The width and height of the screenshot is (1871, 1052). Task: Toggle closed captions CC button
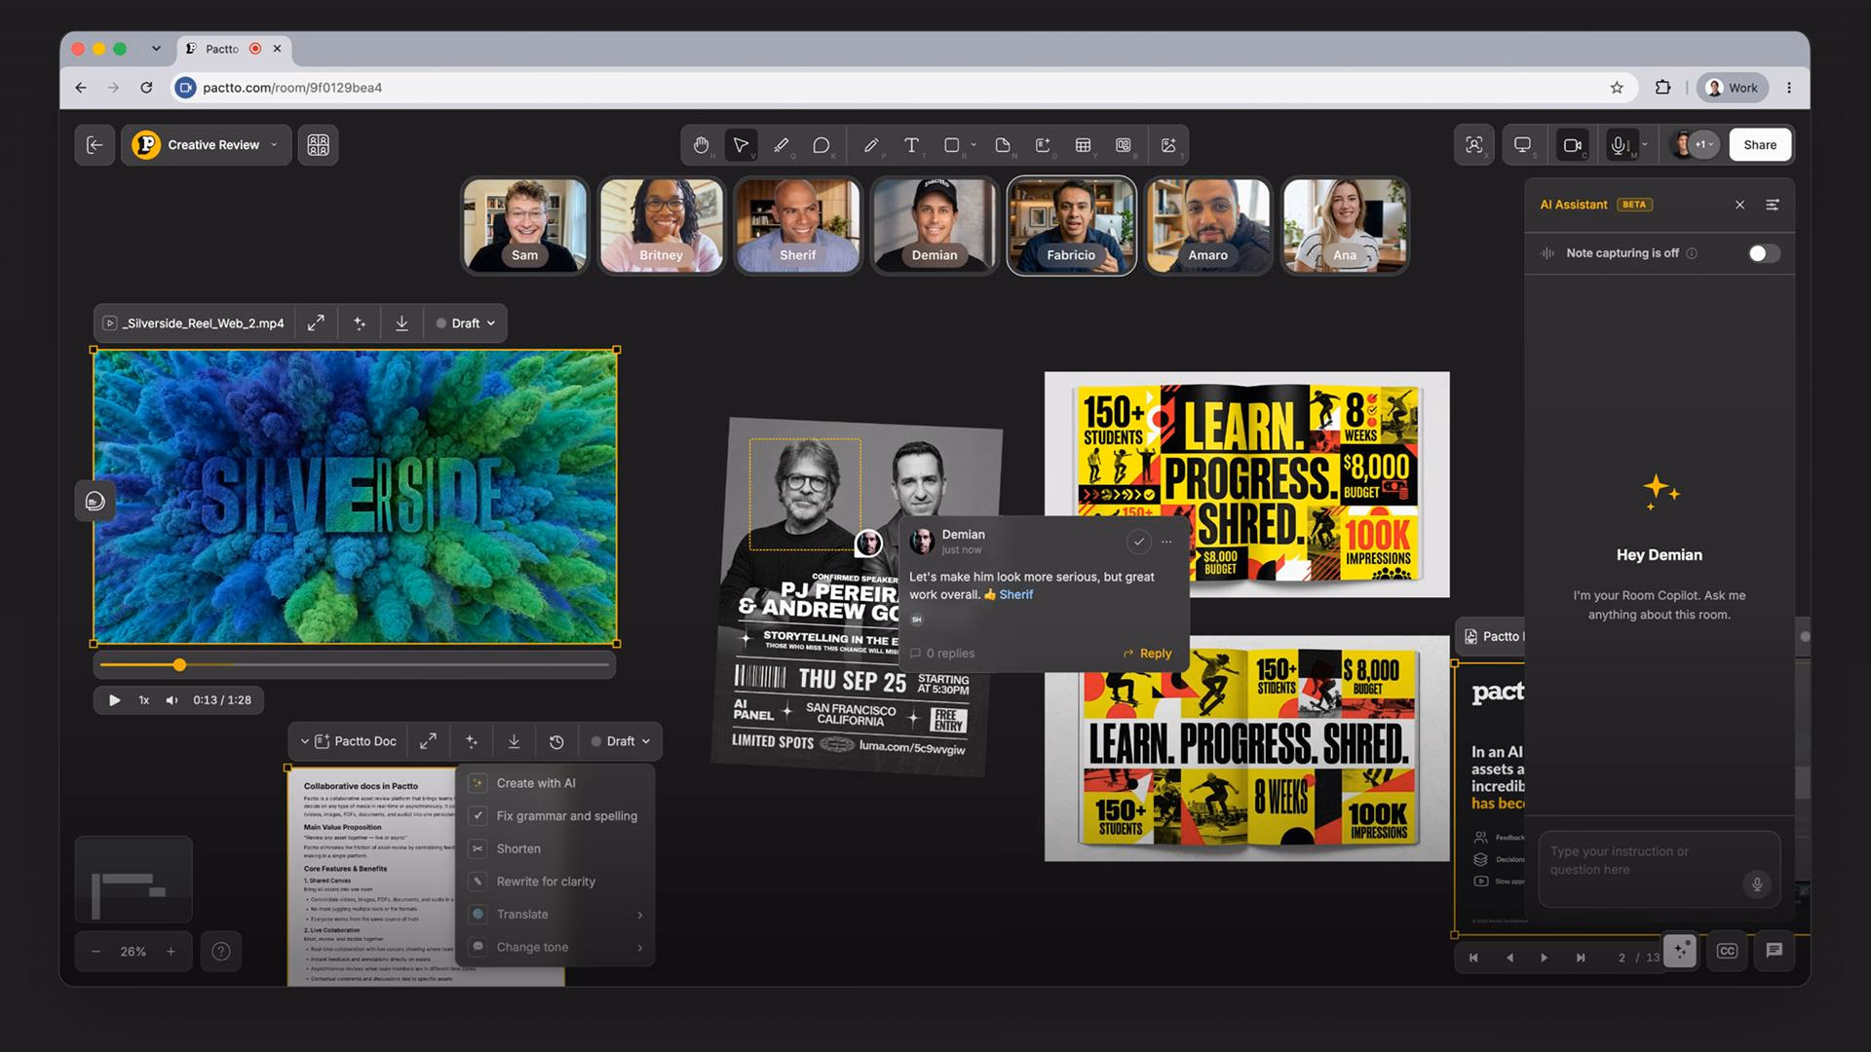[1727, 951]
